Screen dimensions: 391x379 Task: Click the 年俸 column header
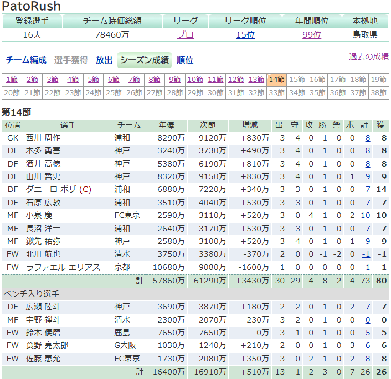pos(167,125)
